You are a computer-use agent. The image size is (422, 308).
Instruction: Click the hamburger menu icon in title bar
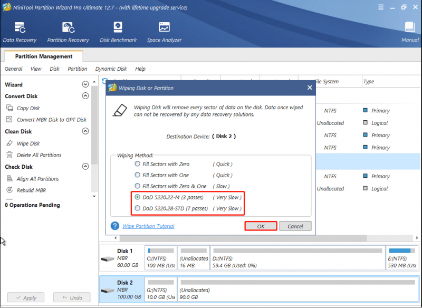[381, 7]
